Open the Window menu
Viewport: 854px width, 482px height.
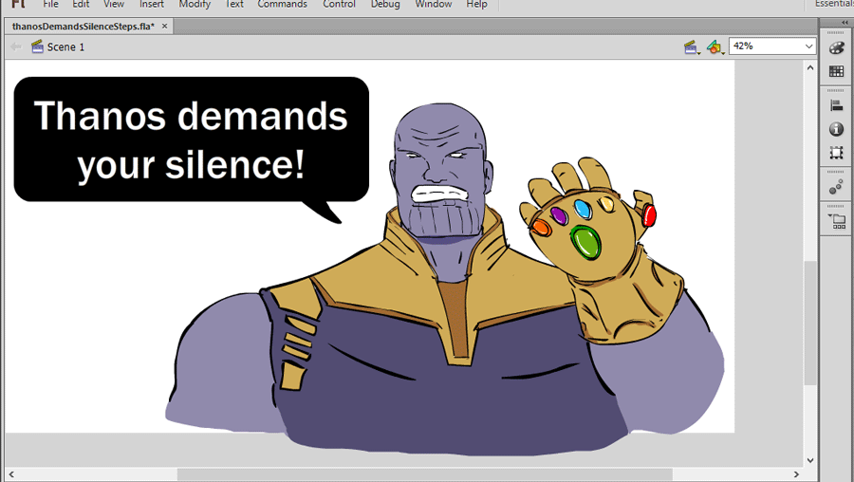click(434, 4)
